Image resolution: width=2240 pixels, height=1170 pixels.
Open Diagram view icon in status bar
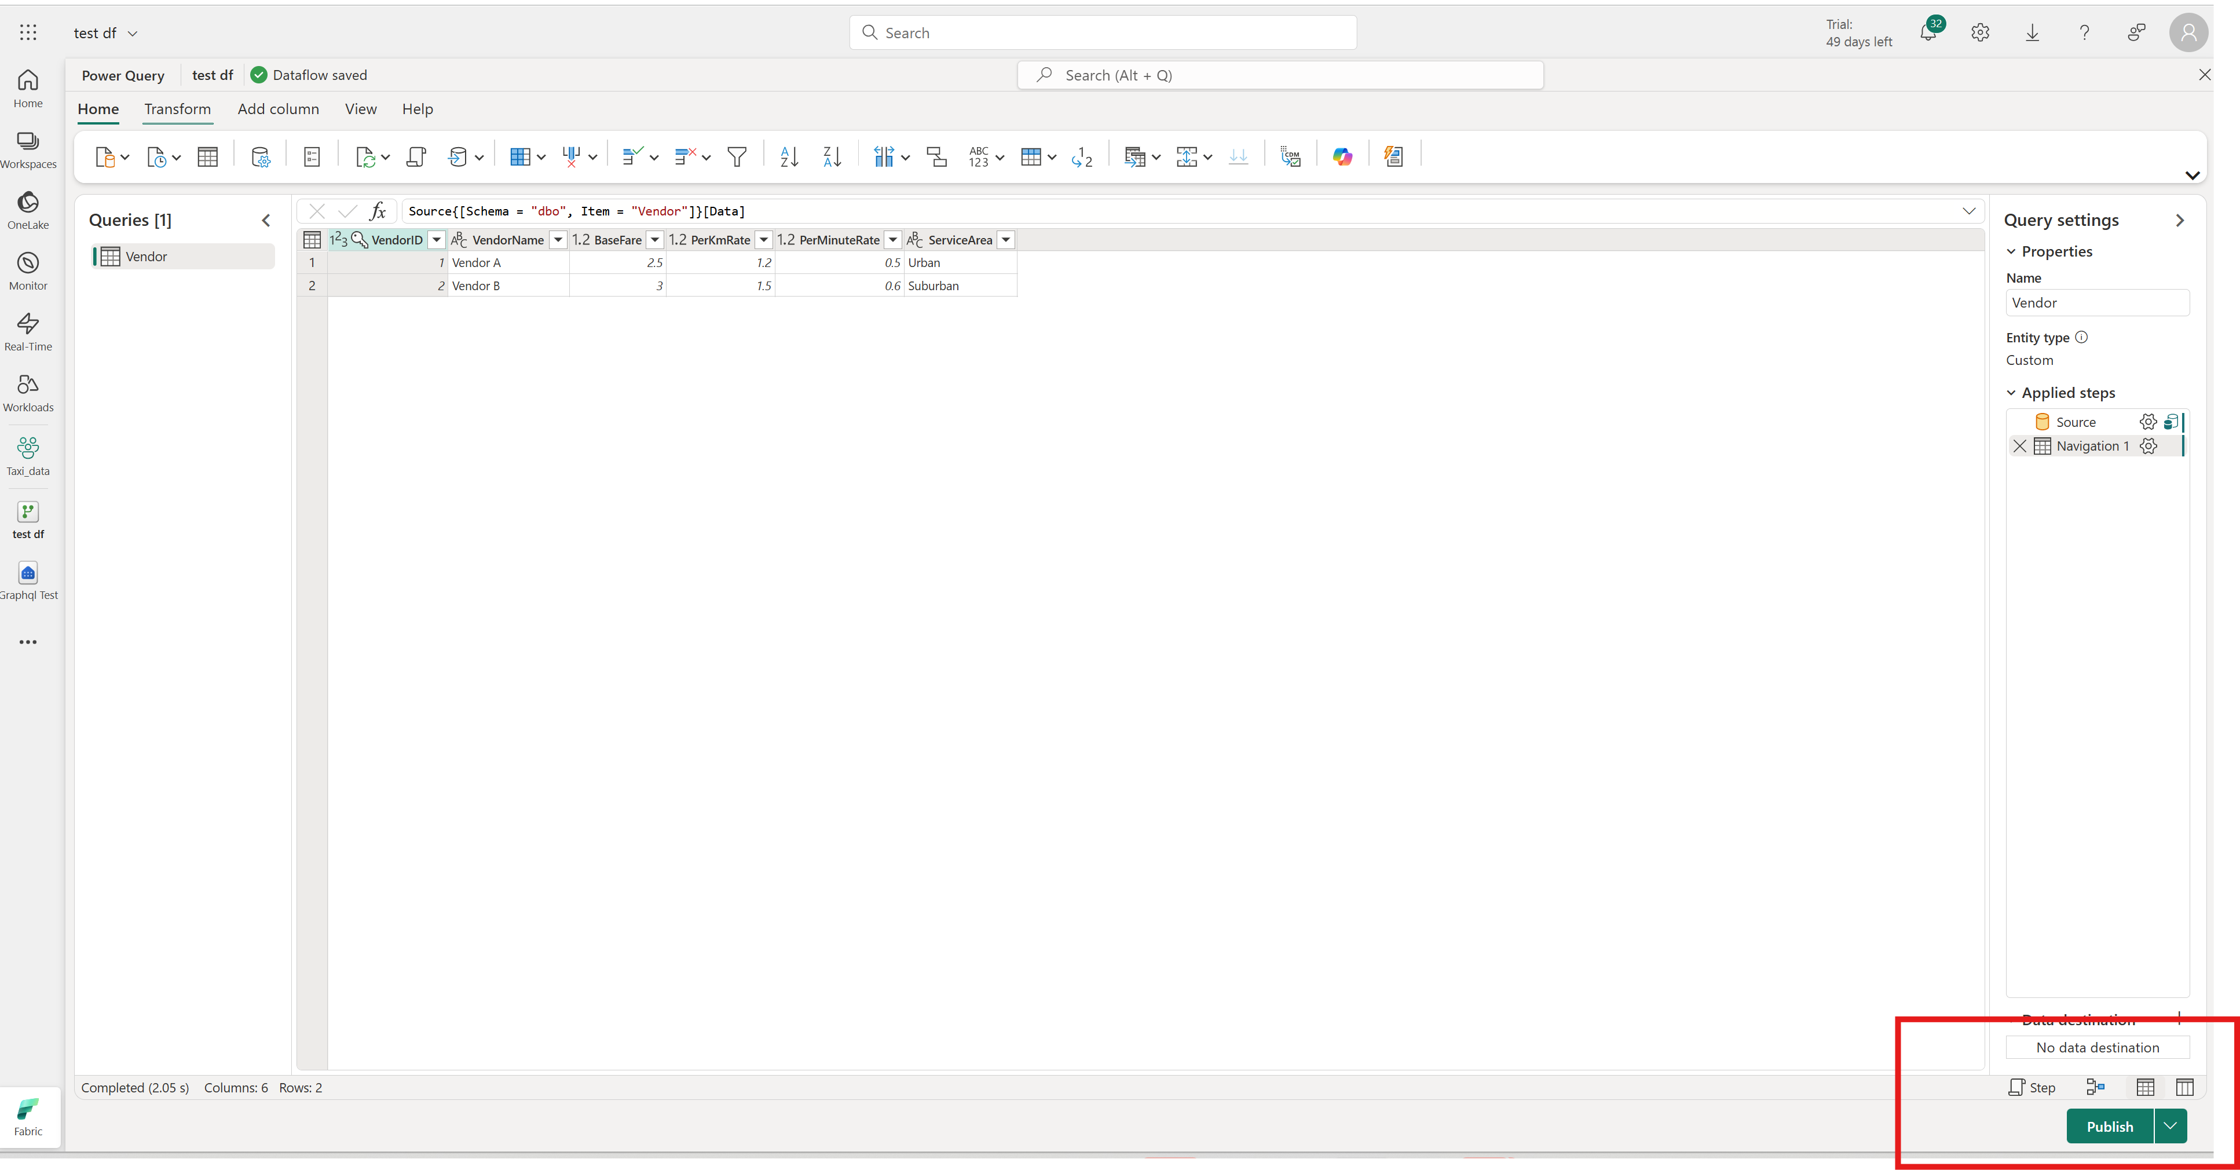coord(2096,1087)
